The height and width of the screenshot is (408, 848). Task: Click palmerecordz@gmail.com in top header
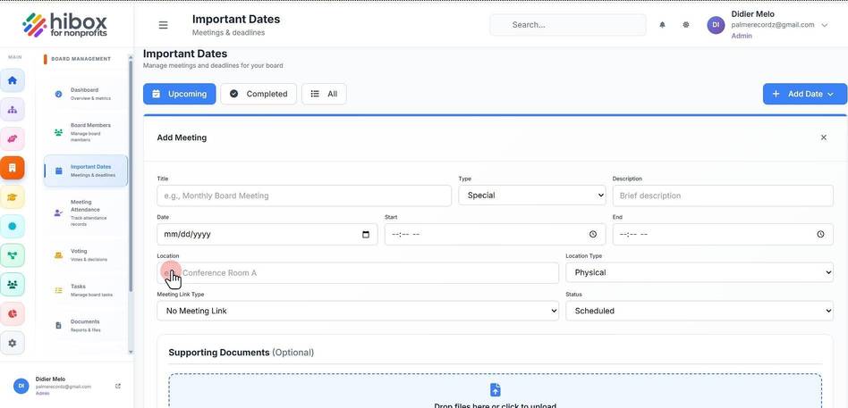tap(772, 25)
